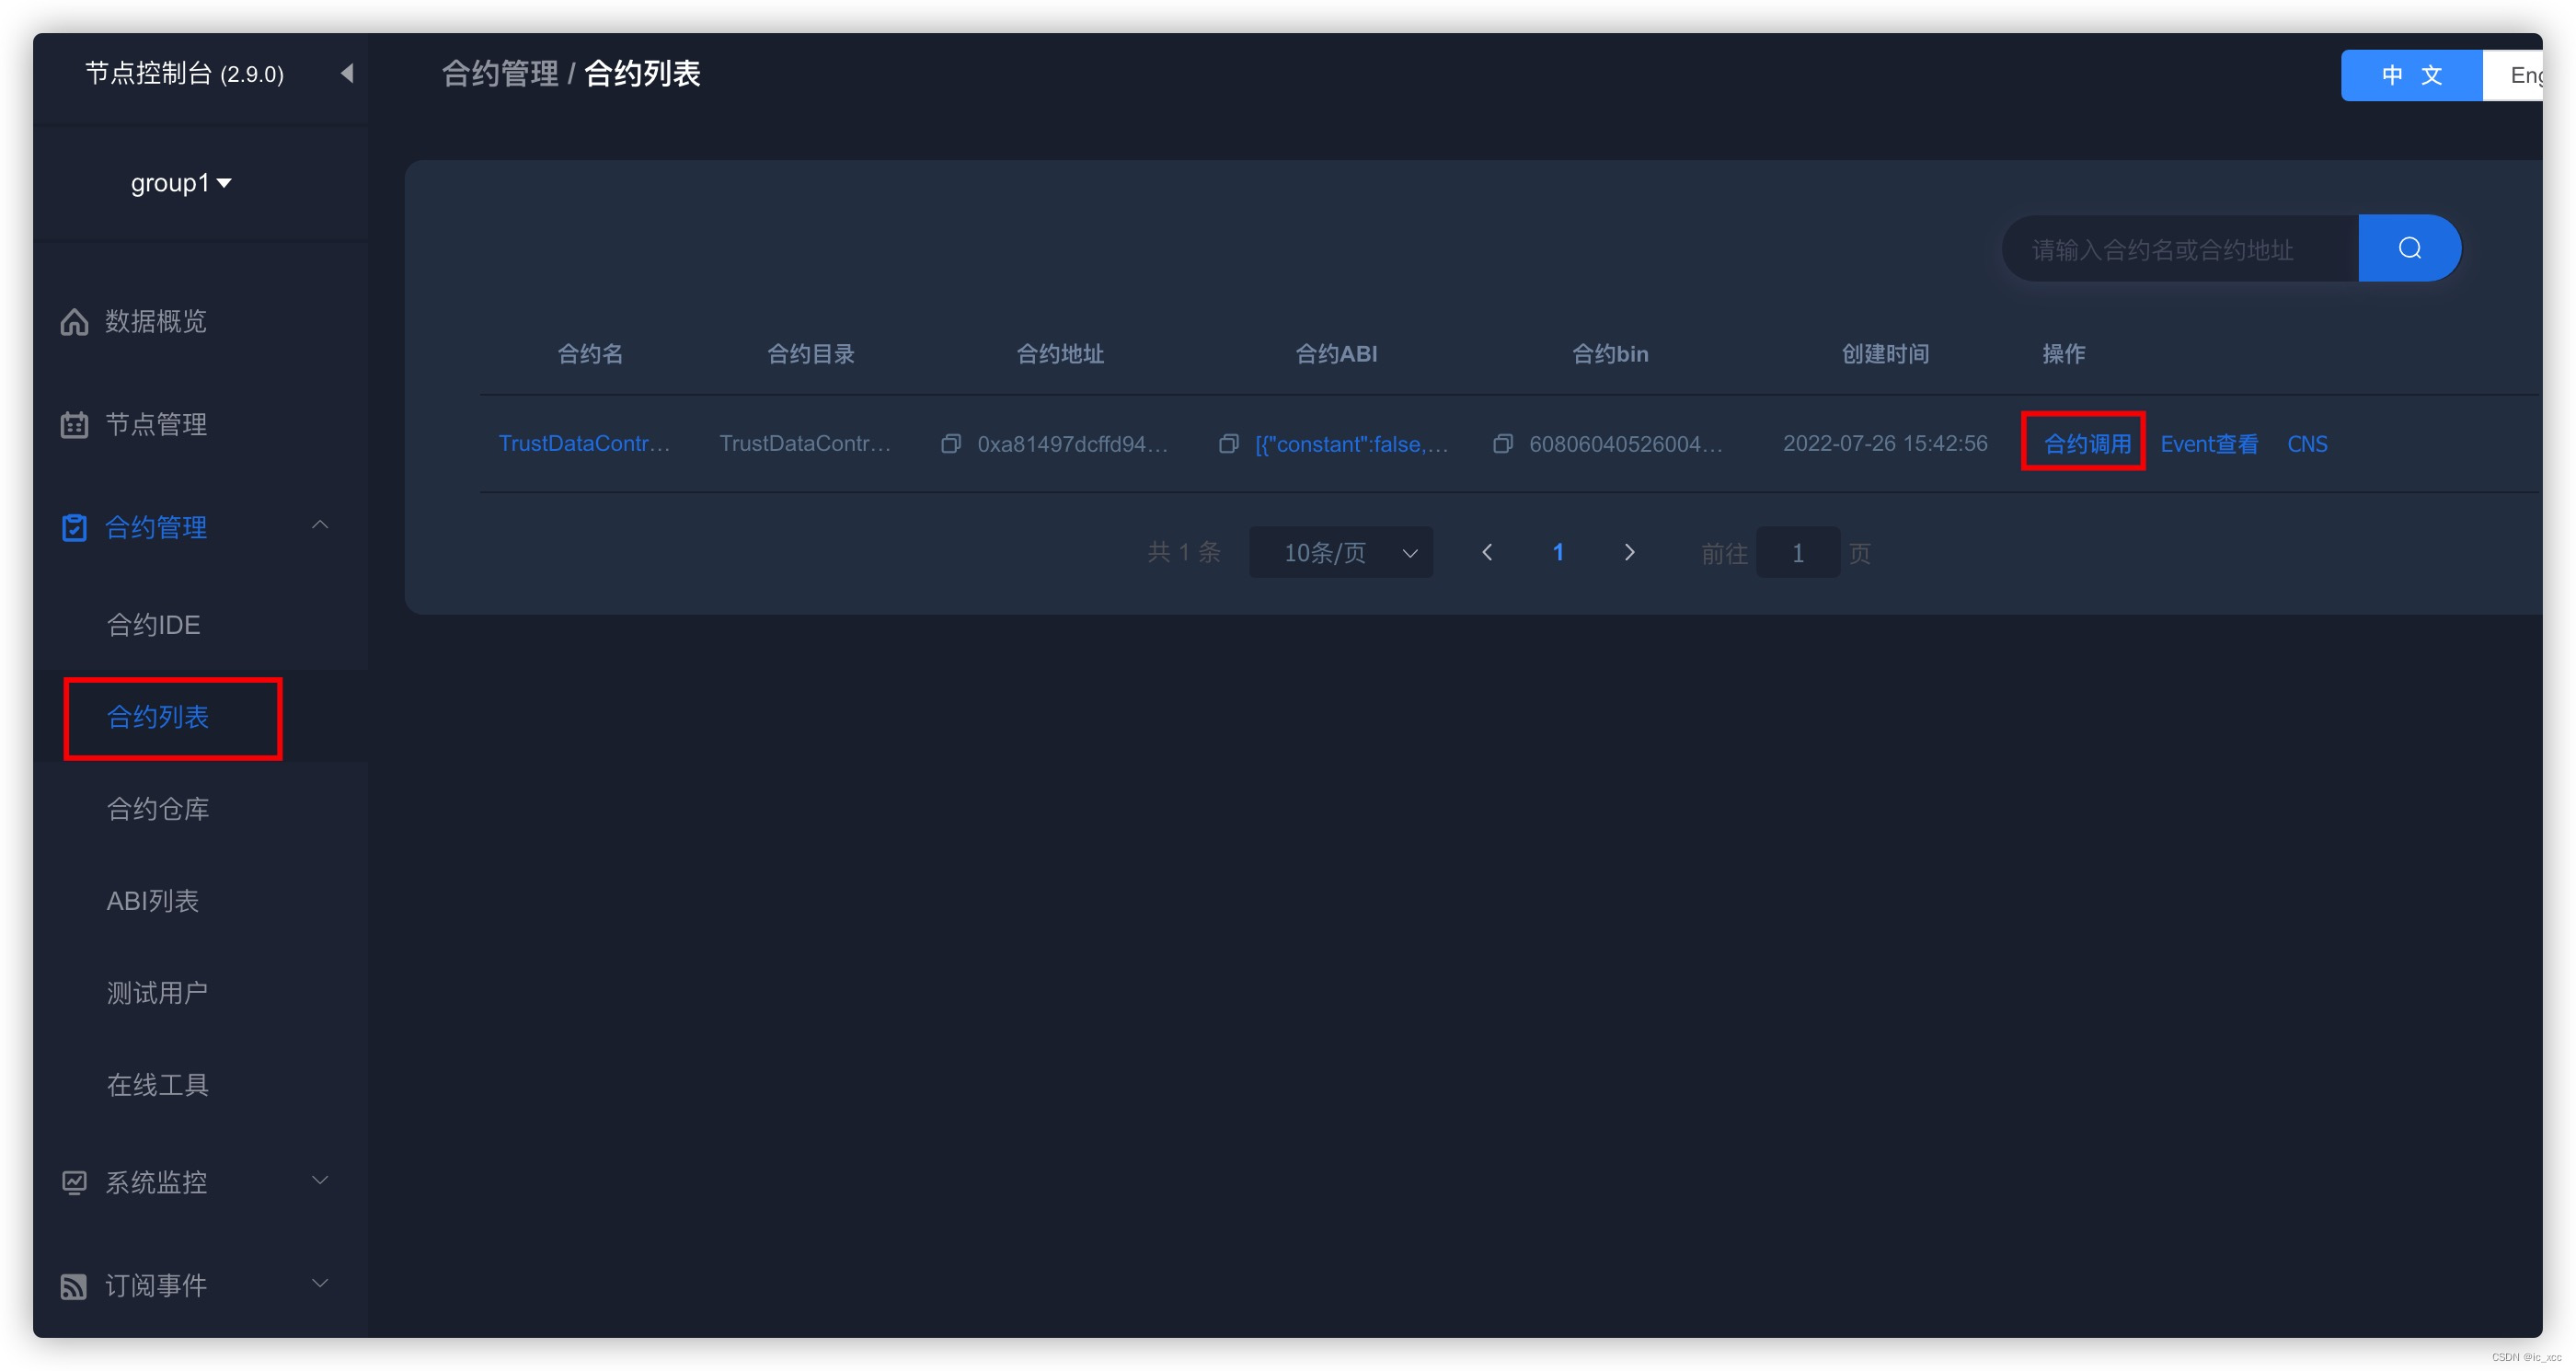This screenshot has height=1371, width=2576.
Task: Copy the contract bin with copy icon
Action: point(1502,443)
